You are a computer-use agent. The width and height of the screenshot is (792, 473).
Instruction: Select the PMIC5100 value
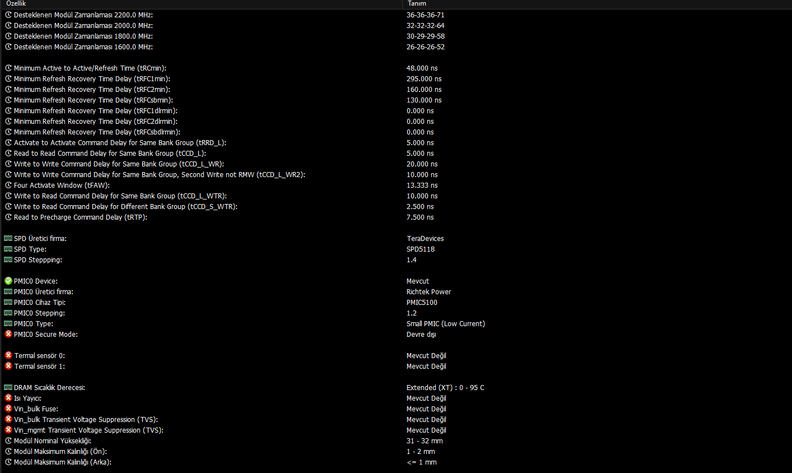(422, 303)
